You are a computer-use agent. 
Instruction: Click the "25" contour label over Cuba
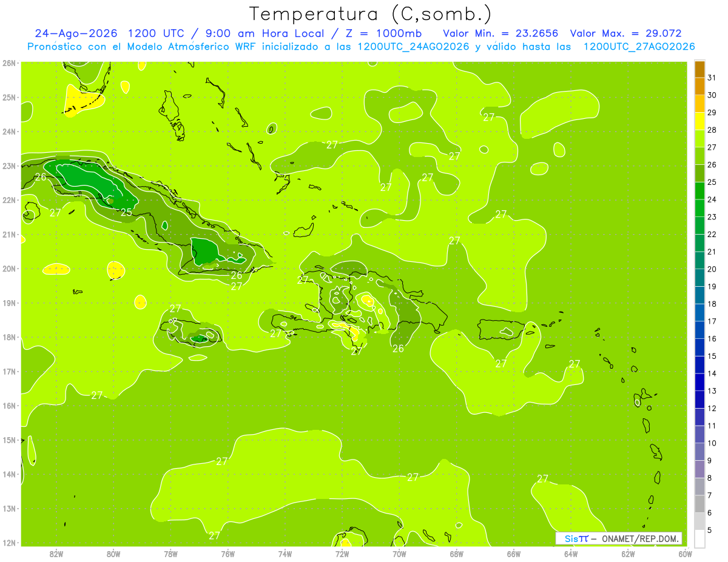pos(126,212)
